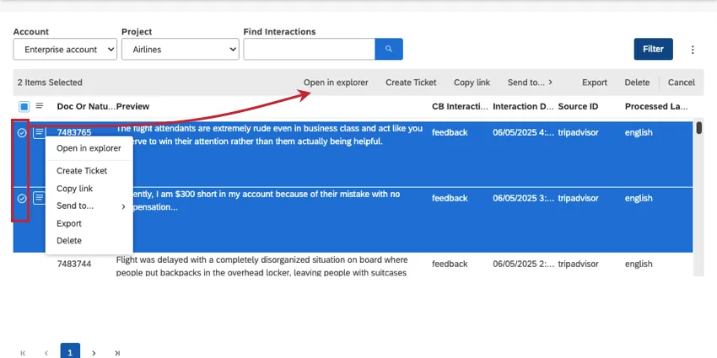Open the Account dropdown showing Enterprise account

click(x=65, y=50)
